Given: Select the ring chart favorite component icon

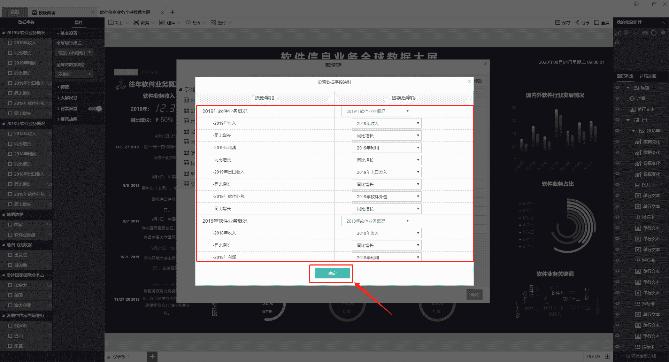Looking at the screenshot, I should (654, 33).
